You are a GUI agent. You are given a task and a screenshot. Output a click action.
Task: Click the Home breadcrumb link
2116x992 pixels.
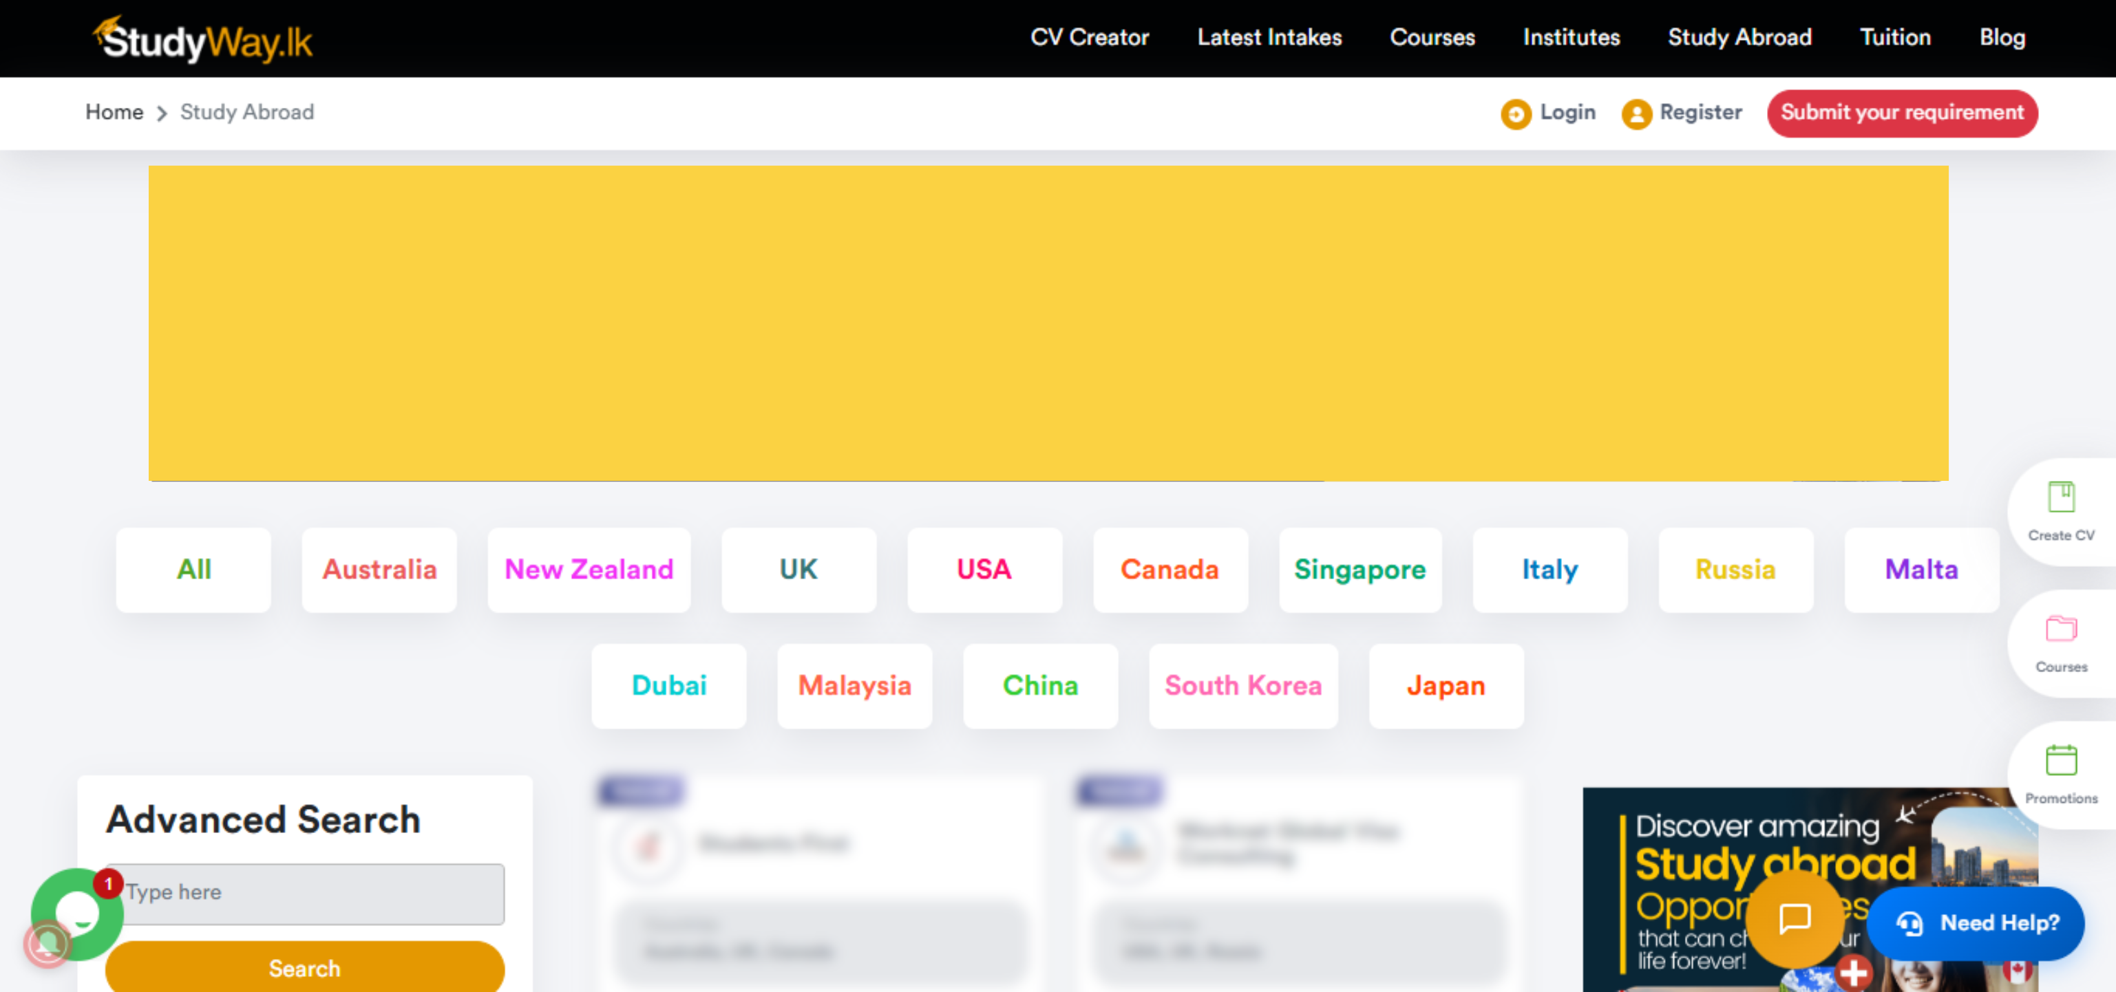[x=114, y=113]
